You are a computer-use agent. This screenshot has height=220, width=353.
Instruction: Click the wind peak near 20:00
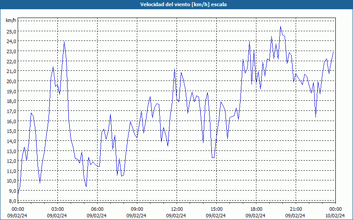280,26
